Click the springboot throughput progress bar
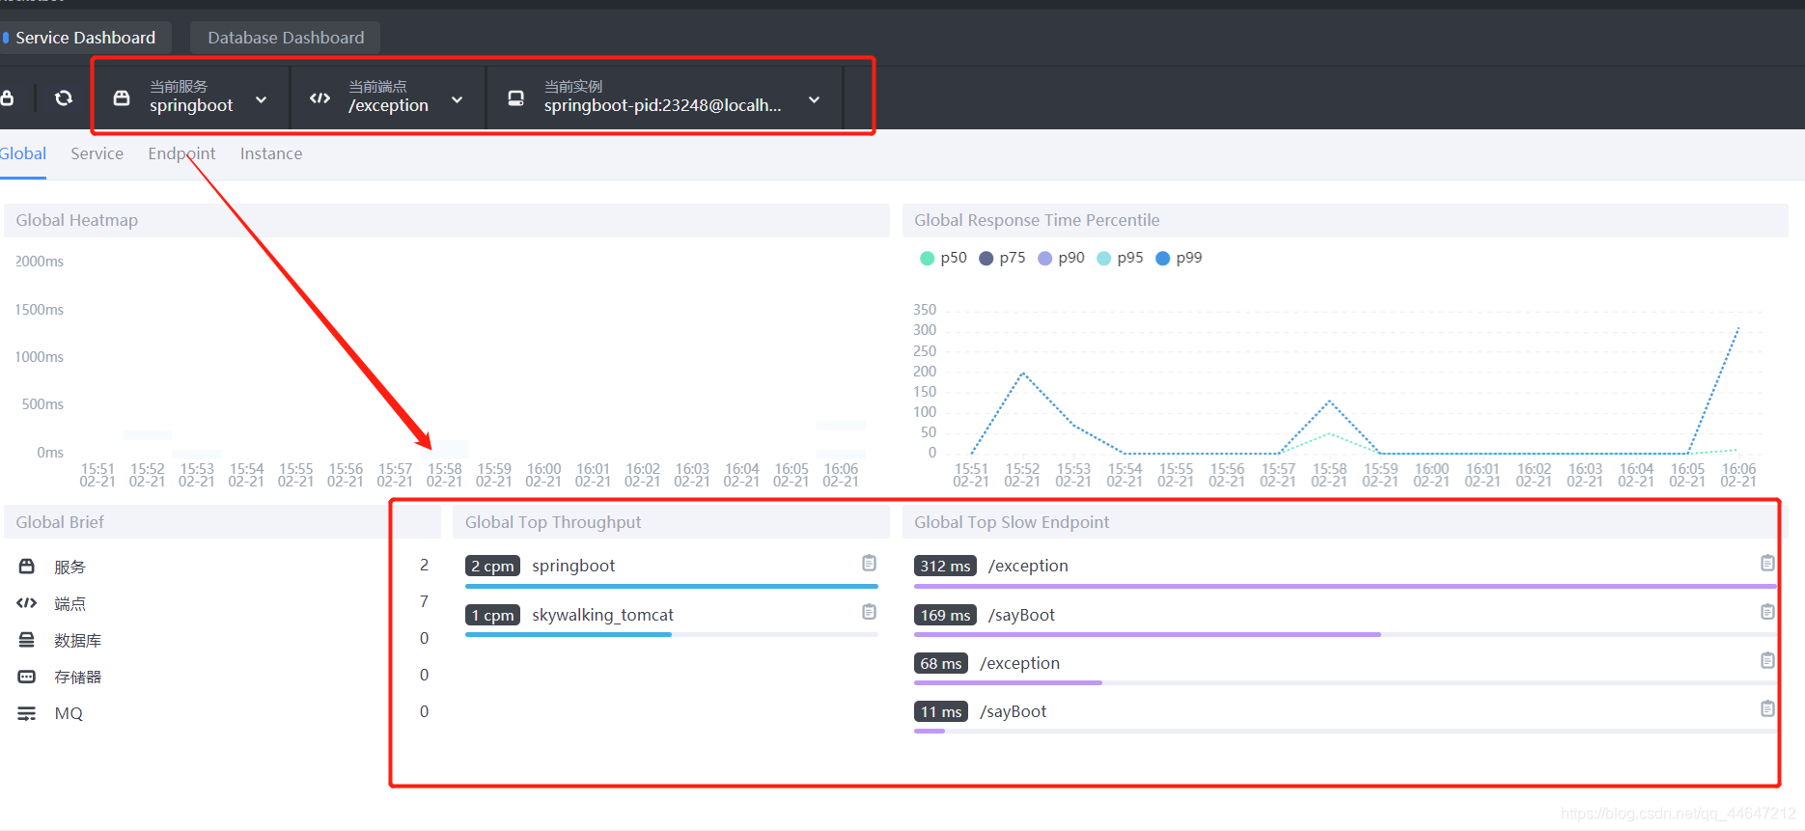1805x831 pixels. pos(672,586)
